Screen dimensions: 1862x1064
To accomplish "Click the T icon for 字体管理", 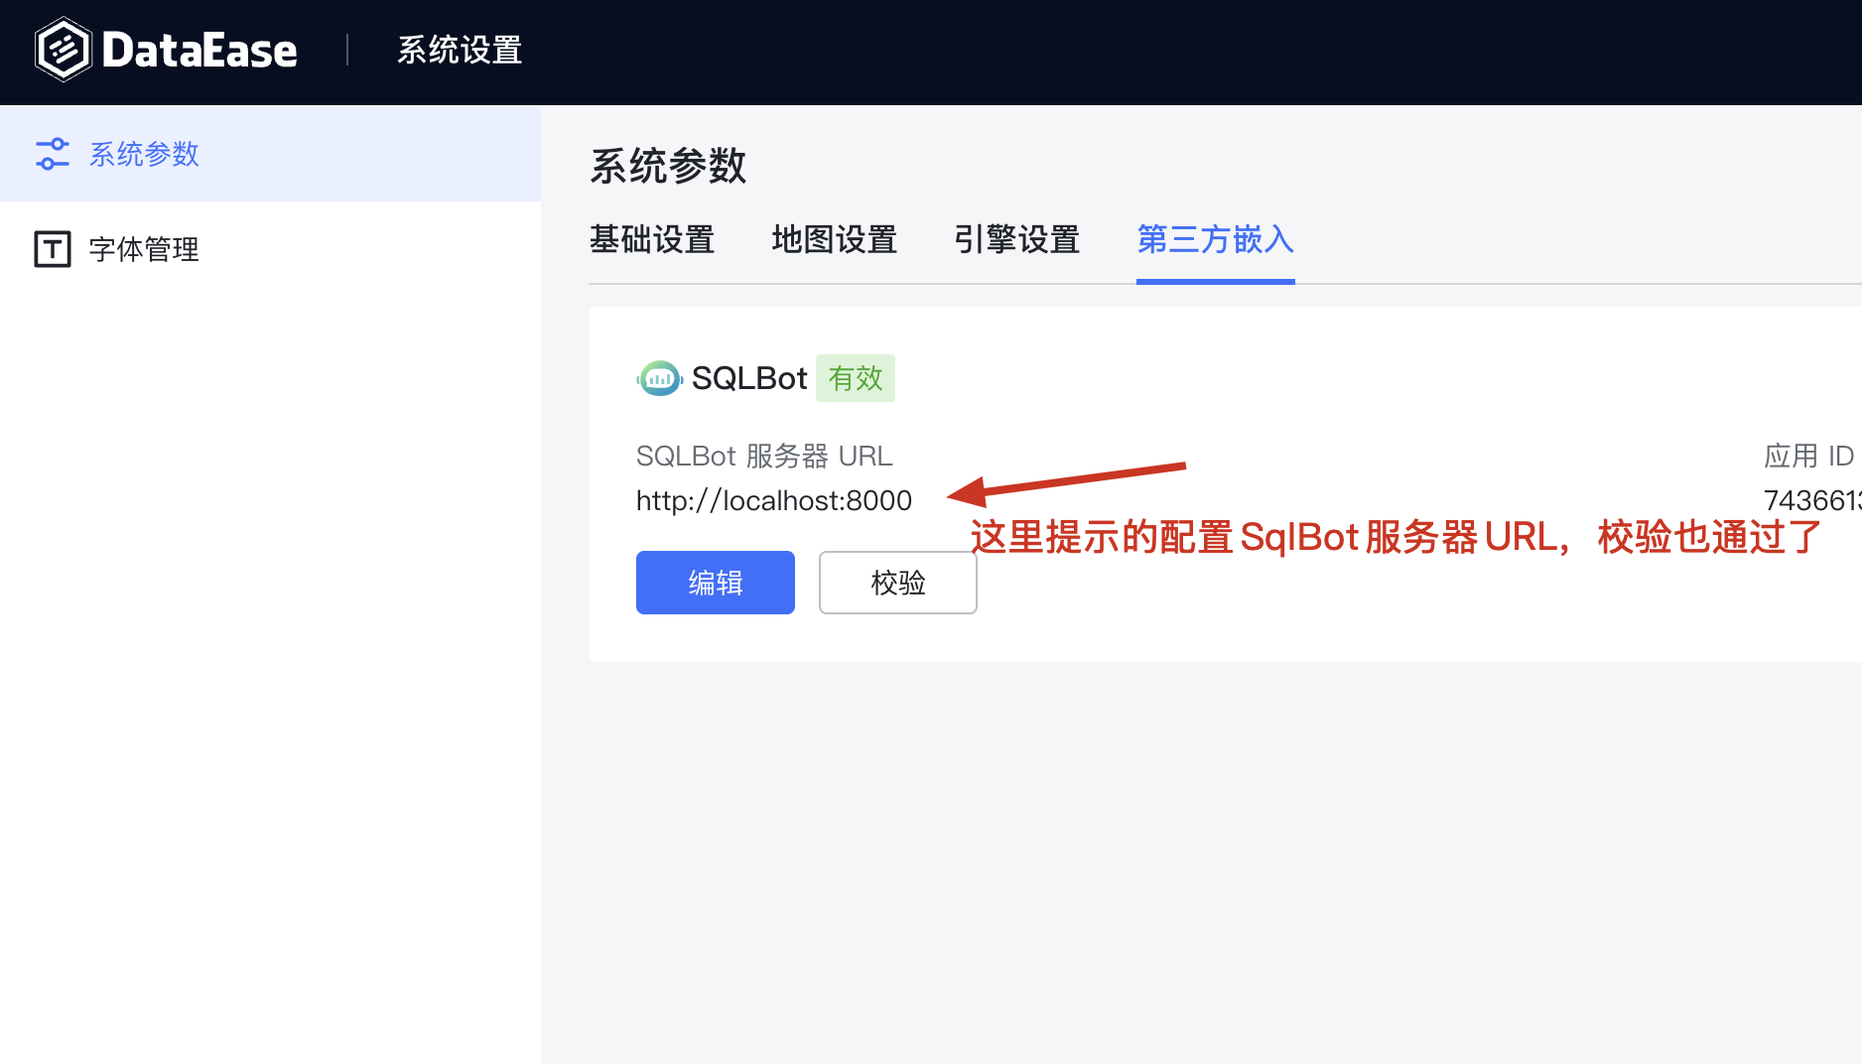I will tap(53, 249).
